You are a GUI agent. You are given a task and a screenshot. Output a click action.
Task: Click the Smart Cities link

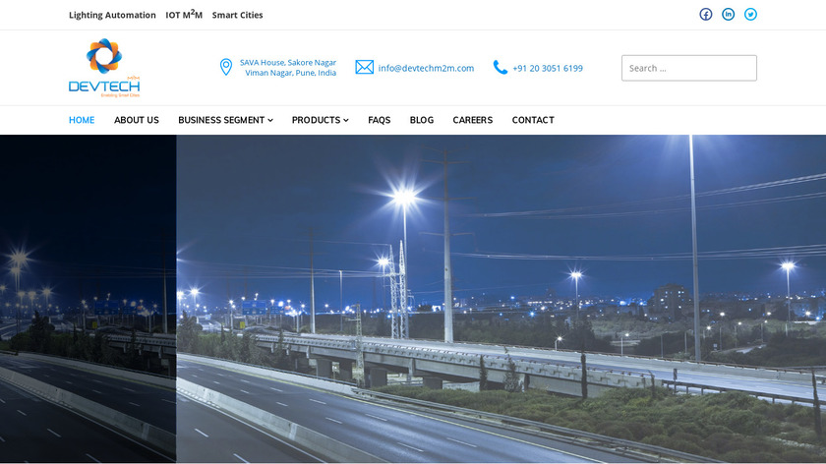tap(238, 15)
